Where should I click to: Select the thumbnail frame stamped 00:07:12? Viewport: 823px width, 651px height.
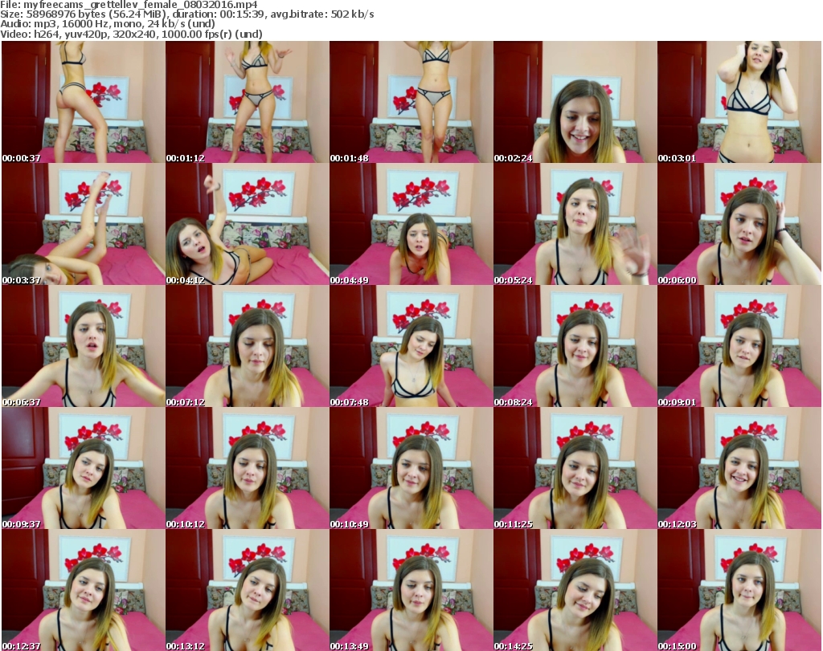tap(248, 347)
